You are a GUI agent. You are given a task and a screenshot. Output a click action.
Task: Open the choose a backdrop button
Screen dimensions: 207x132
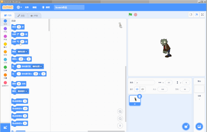199,126
